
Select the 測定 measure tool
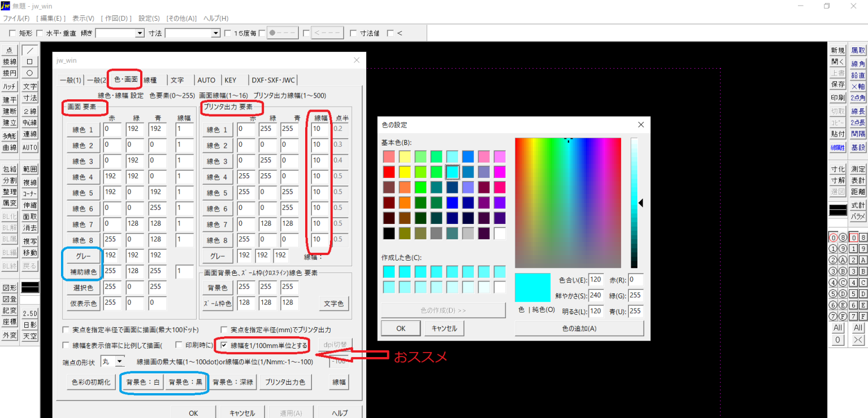(x=858, y=169)
